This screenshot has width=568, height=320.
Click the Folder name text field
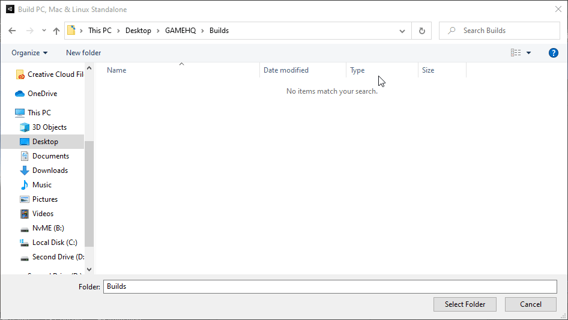click(x=330, y=286)
